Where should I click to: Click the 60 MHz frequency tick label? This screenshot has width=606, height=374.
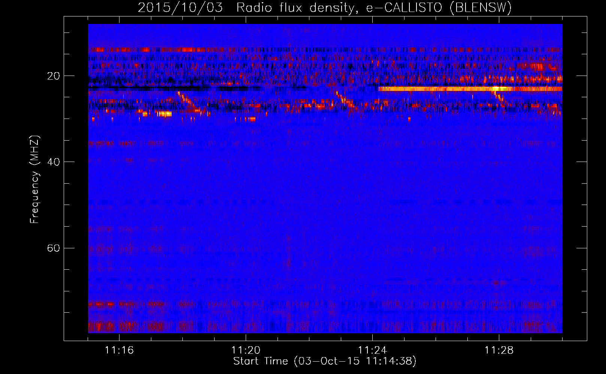[x=53, y=248]
